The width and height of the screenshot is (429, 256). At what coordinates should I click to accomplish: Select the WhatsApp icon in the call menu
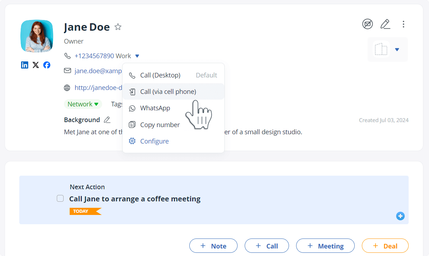pos(132,108)
